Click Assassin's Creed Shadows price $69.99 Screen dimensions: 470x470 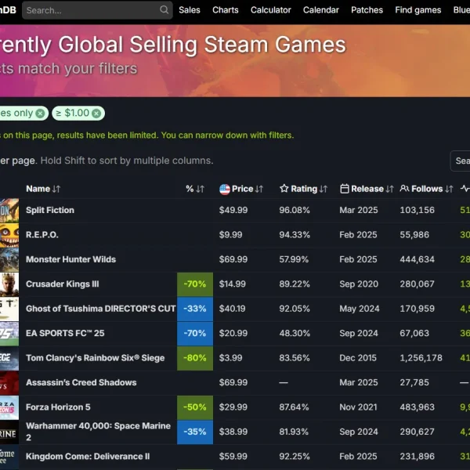point(233,382)
